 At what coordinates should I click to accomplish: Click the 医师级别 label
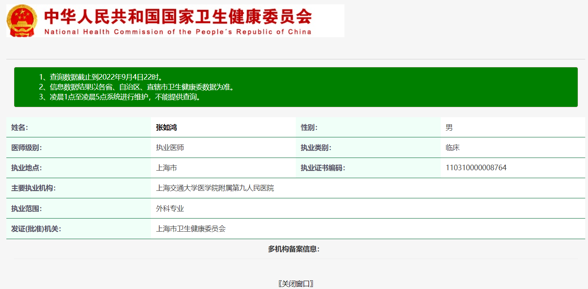click(x=27, y=148)
